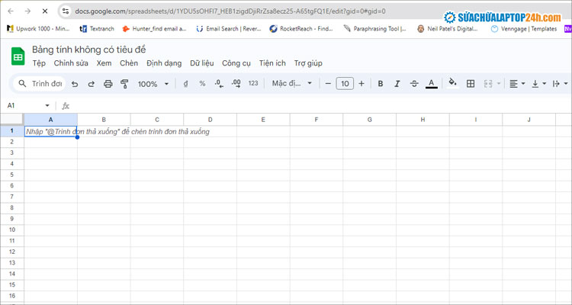The image size is (572, 305).
Task: Select column A header
Action: pyautogui.click(x=50, y=119)
